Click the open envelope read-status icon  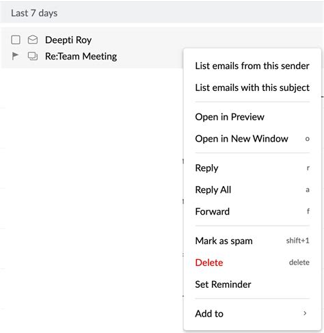point(33,40)
